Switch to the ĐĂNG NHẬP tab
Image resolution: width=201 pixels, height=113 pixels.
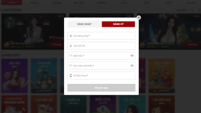(x=84, y=24)
